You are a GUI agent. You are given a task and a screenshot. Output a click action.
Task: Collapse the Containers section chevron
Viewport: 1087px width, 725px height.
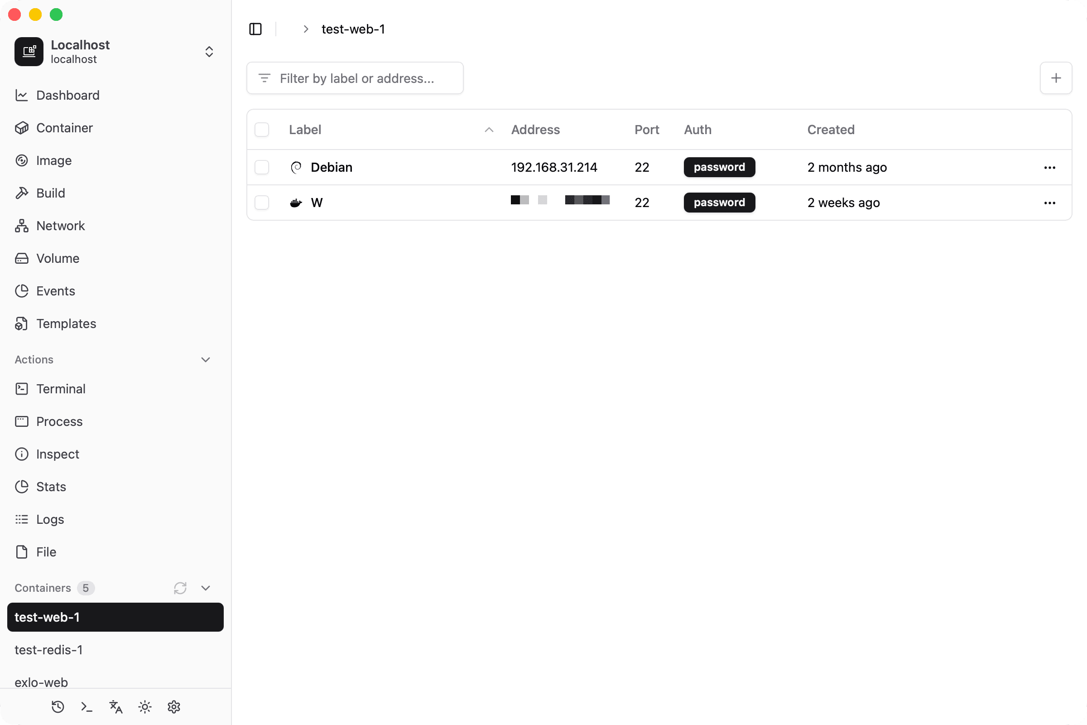point(206,588)
